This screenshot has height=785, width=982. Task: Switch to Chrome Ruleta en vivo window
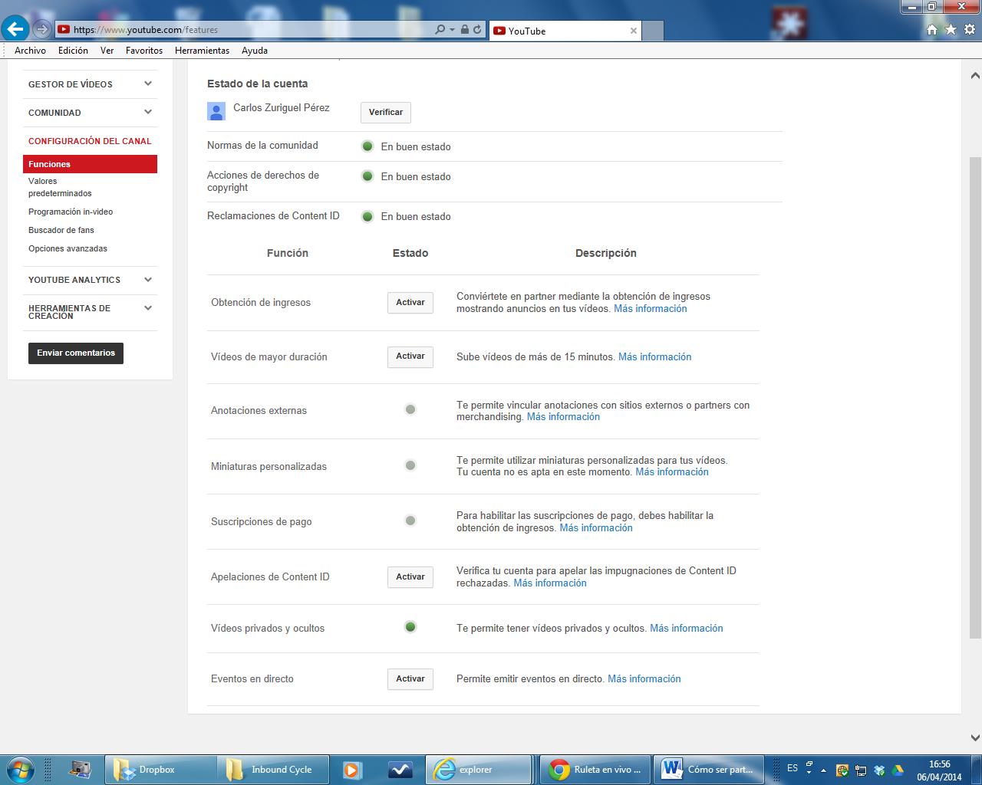click(596, 769)
